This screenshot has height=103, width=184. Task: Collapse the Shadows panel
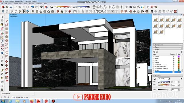(168, 76)
